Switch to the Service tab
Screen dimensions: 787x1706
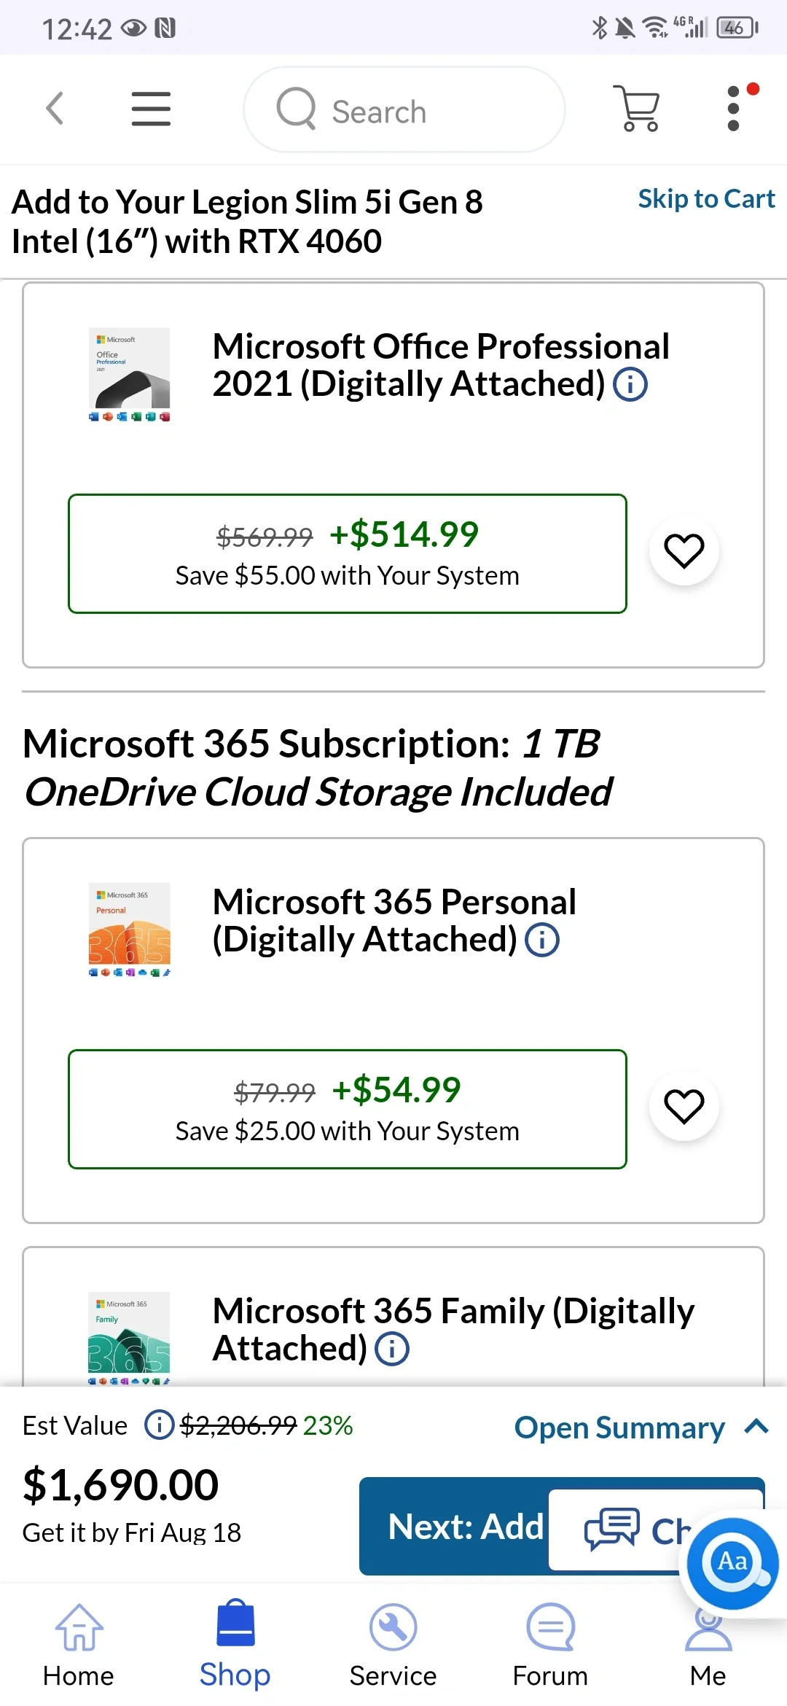tap(393, 1644)
